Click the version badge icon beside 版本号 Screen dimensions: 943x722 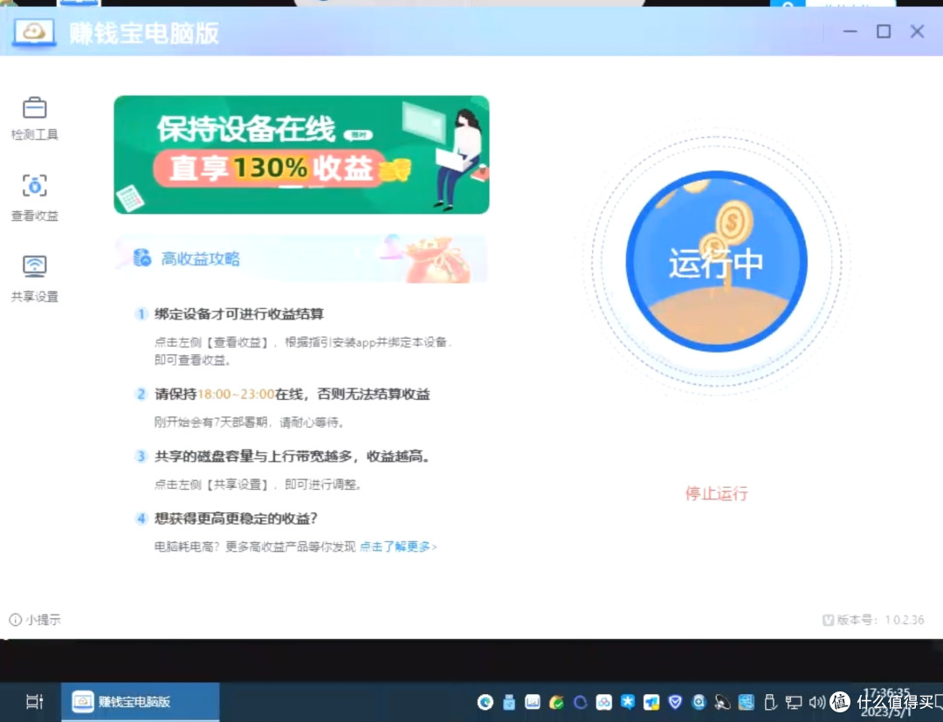(x=828, y=620)
